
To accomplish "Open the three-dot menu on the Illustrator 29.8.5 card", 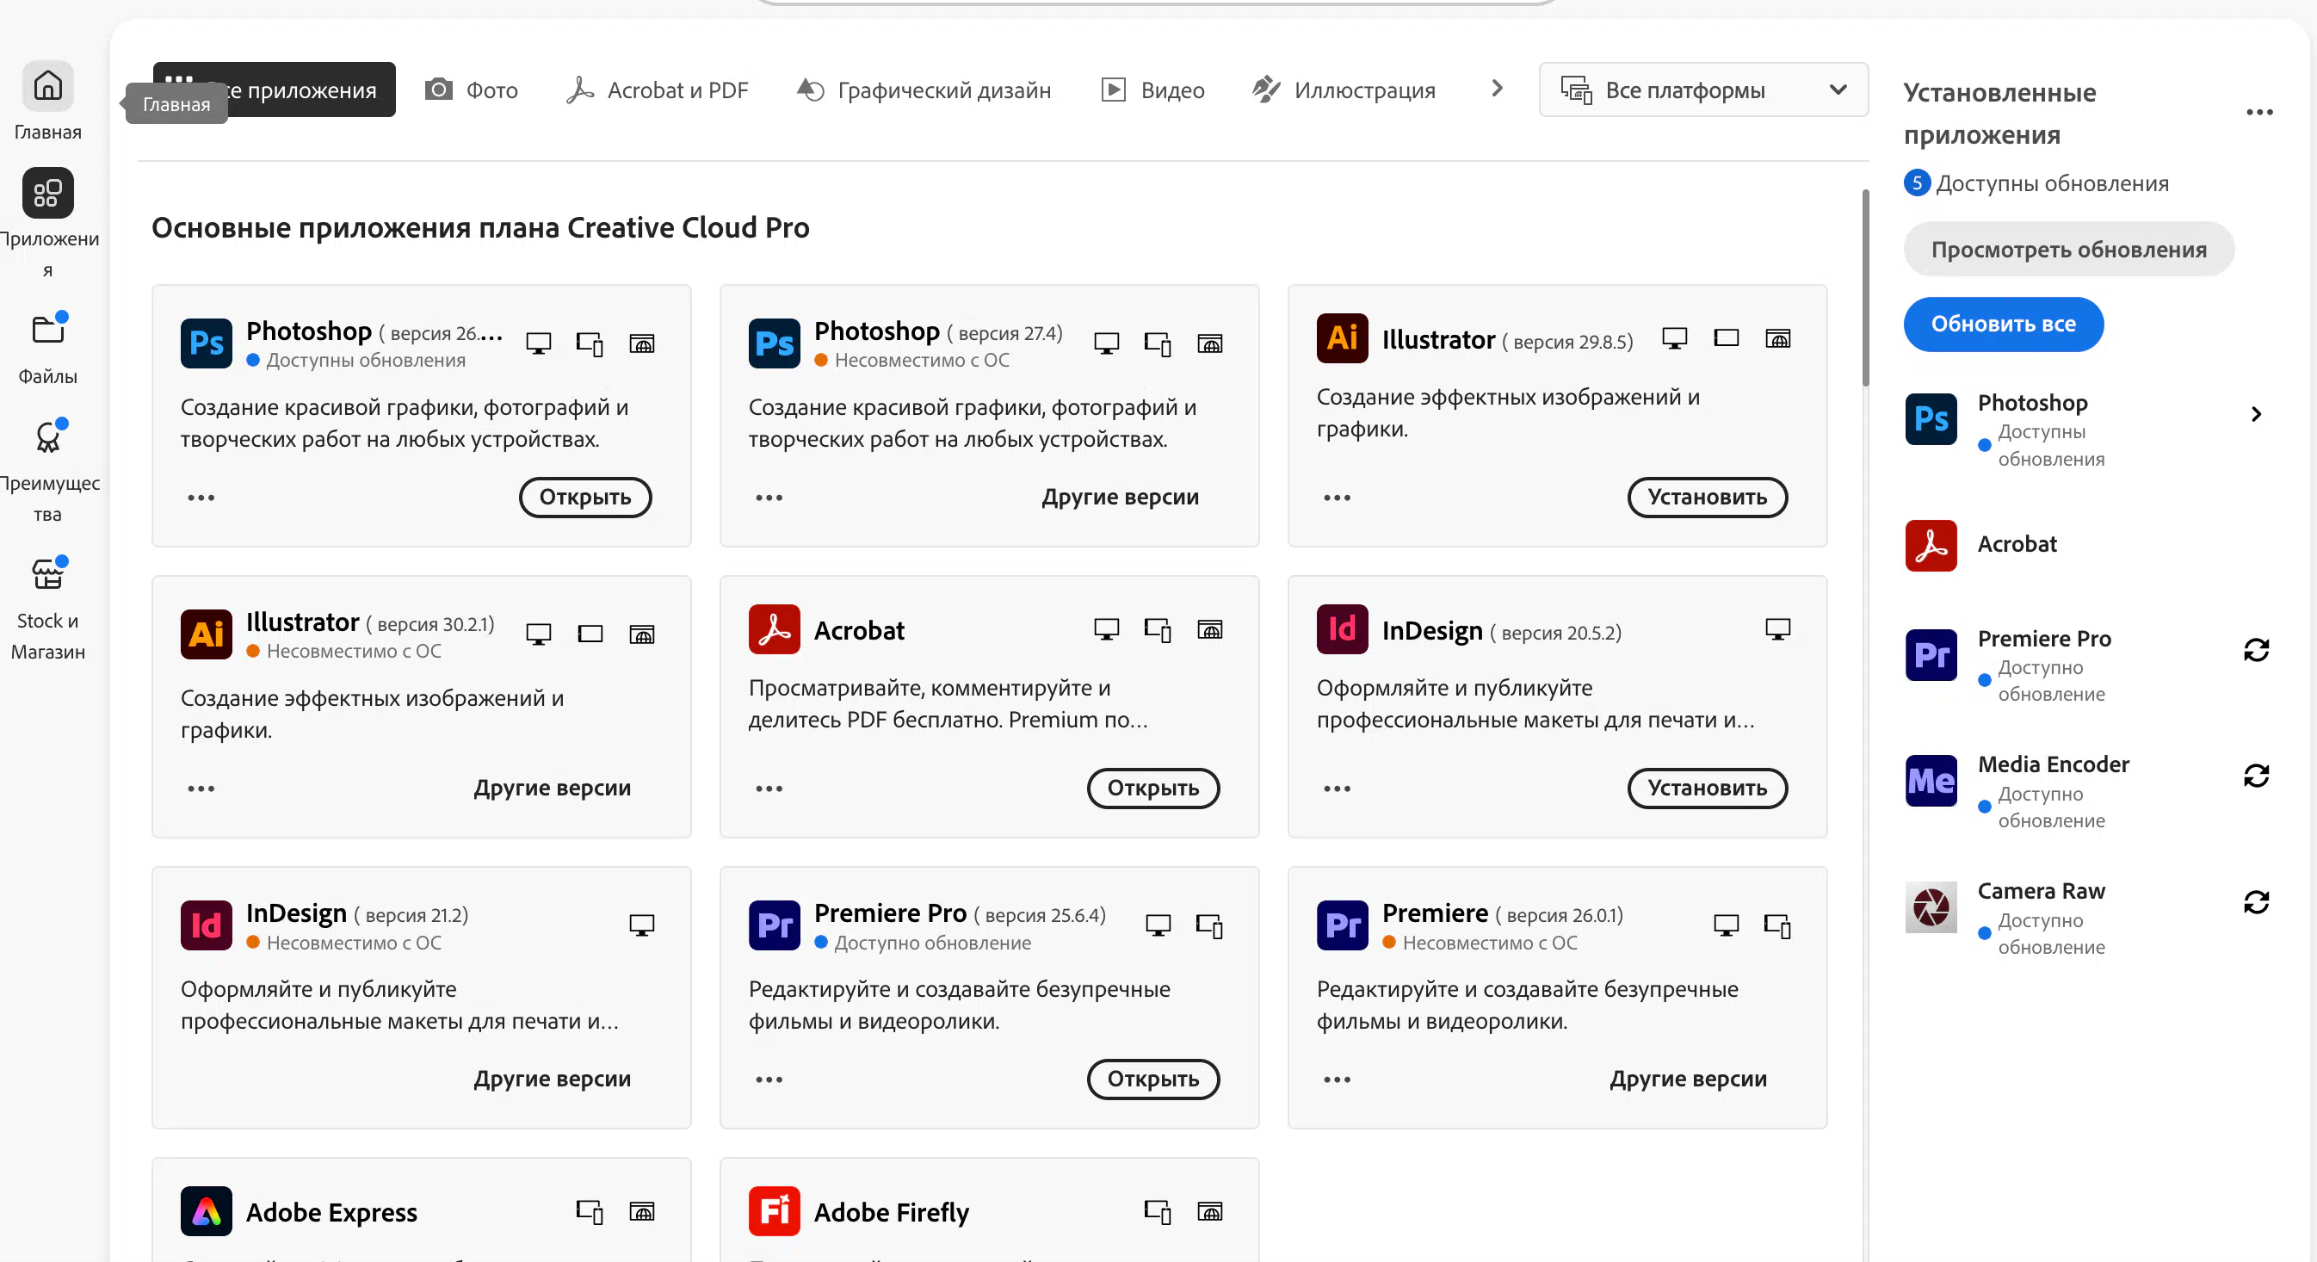I will (x=1338, y=498).
